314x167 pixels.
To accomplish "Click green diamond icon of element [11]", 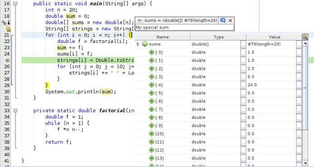I will tap(152, 142).
